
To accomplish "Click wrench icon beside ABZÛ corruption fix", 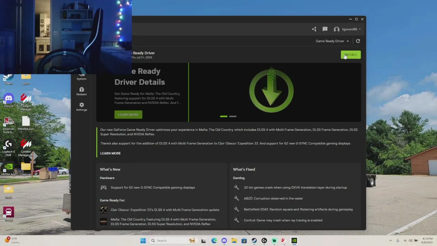I will [x=236, y=199].
